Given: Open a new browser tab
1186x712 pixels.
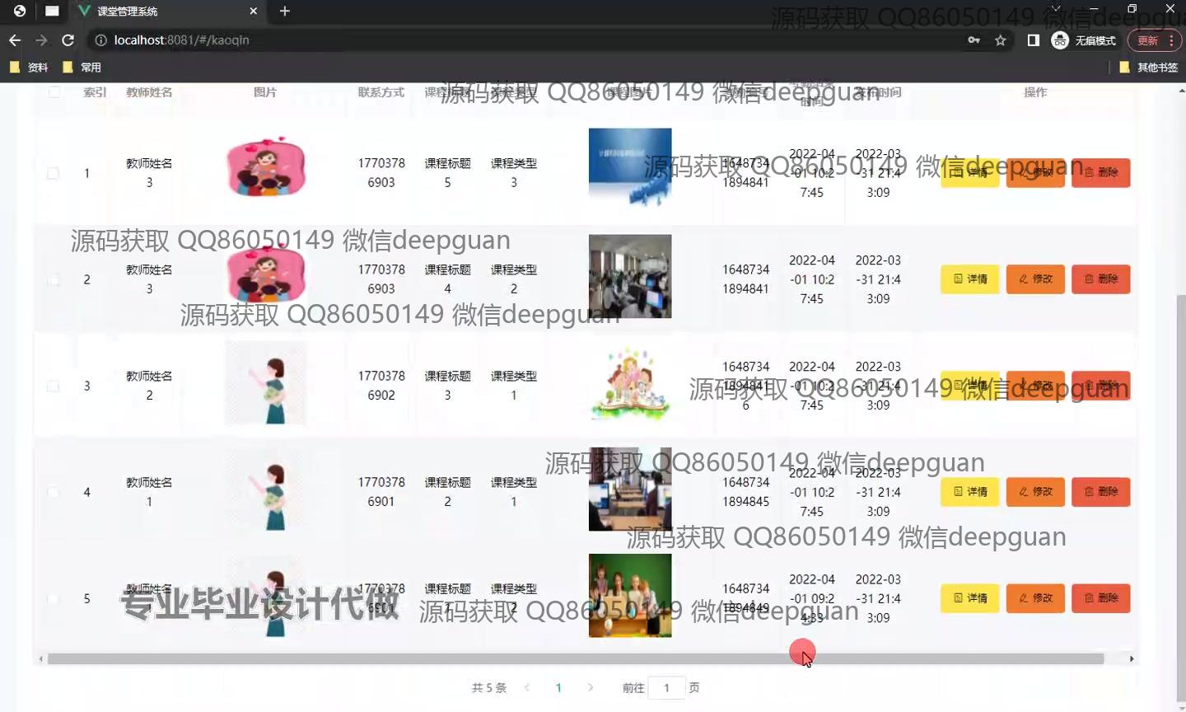Looking at the screenshot, I should tap(285, 12).
